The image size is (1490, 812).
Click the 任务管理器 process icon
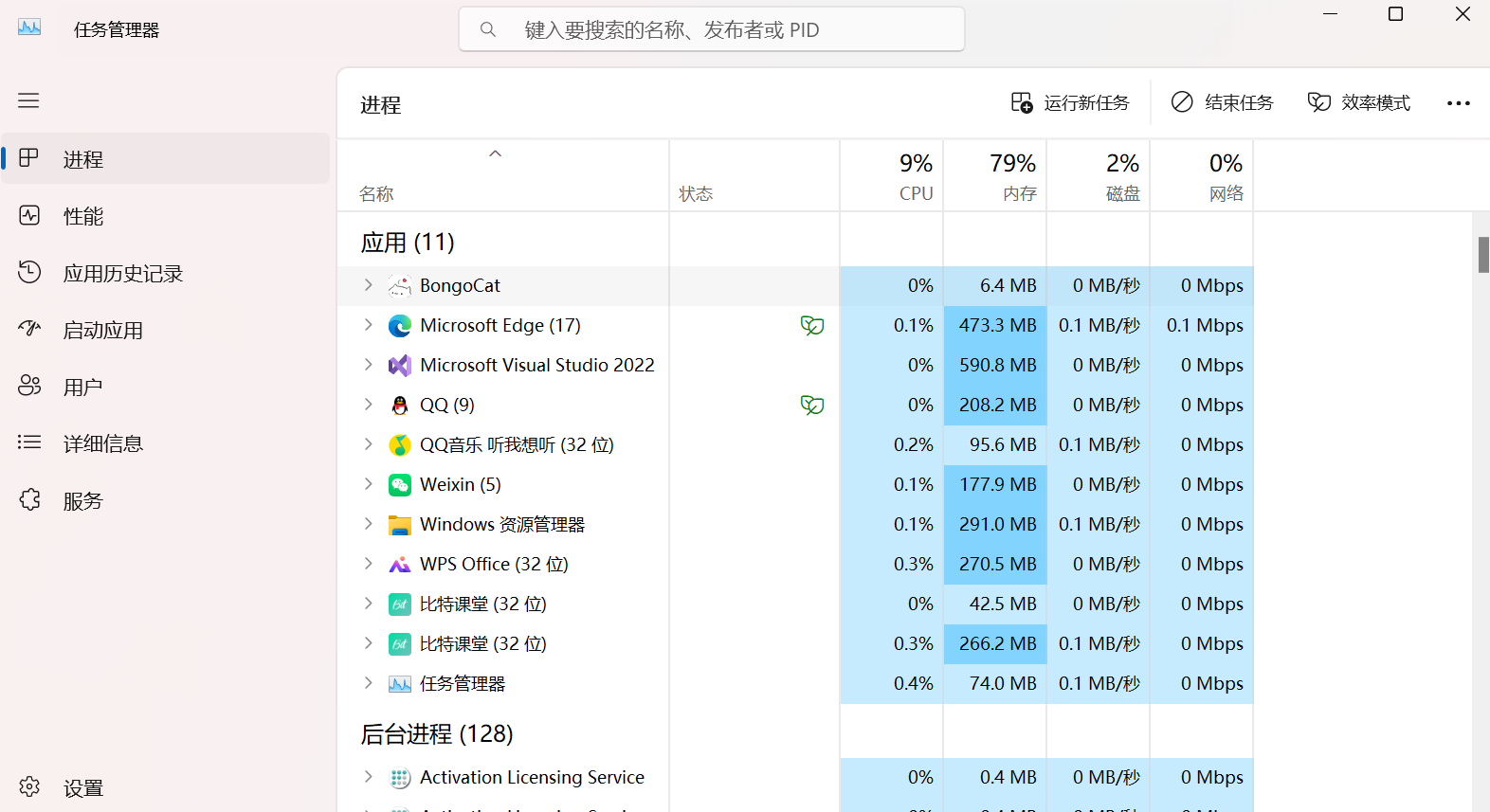pyautogui.click(x=400, y=684)
